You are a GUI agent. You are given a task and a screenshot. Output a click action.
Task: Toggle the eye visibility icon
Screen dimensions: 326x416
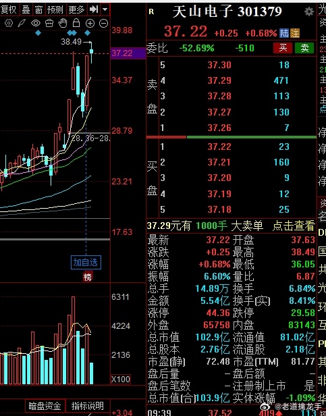pyautogui.click(x=36, y=24)
